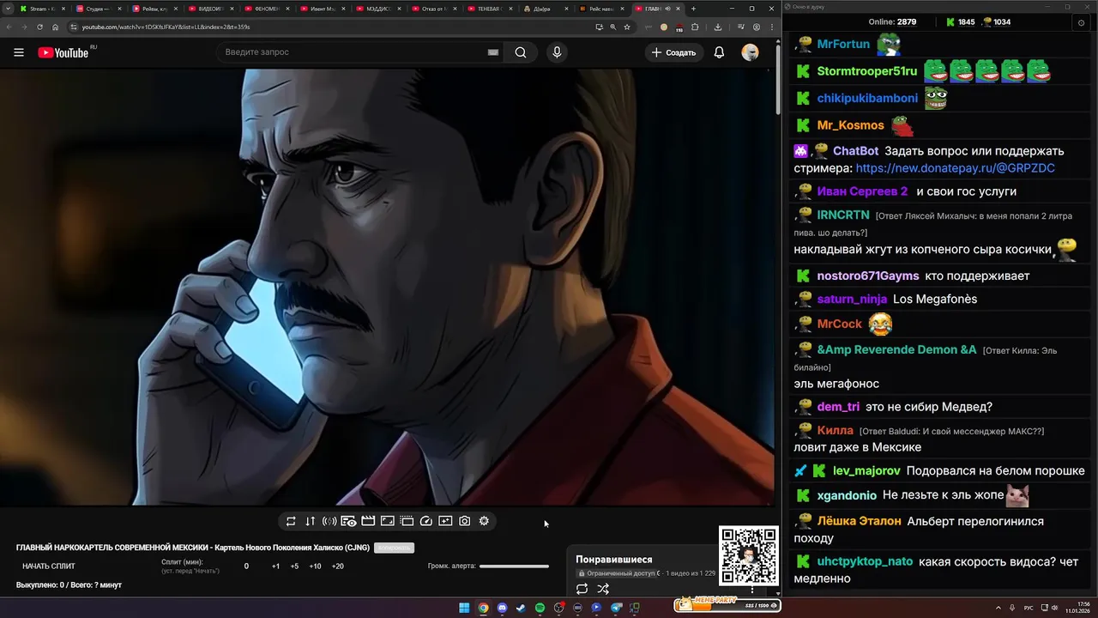Show hidden system tray icons chevron
The height and width of the screenshot is (618, 1098).
998,608
